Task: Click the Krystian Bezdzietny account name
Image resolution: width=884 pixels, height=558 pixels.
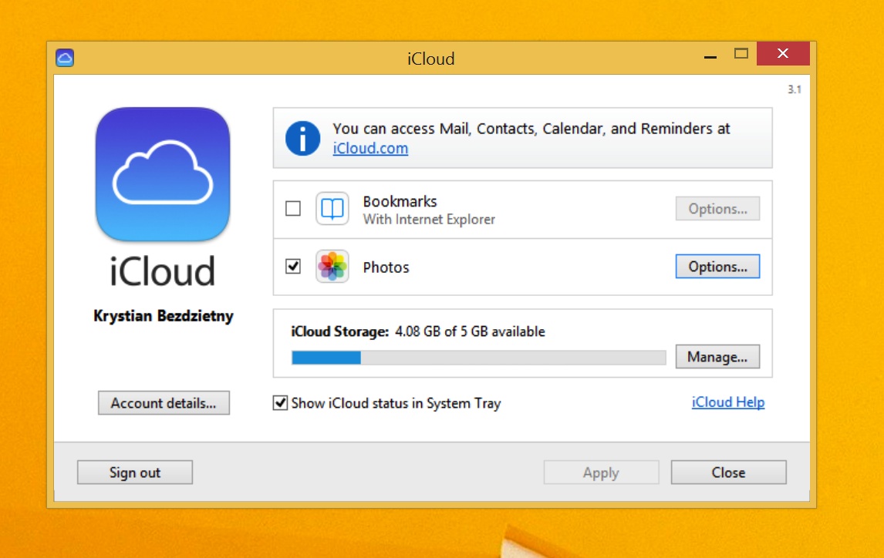Action: tap(164, 316)
